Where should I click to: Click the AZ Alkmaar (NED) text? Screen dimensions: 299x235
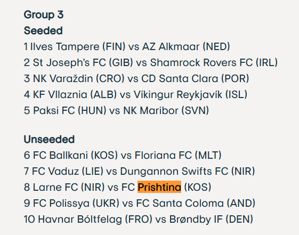pos(186,47)
